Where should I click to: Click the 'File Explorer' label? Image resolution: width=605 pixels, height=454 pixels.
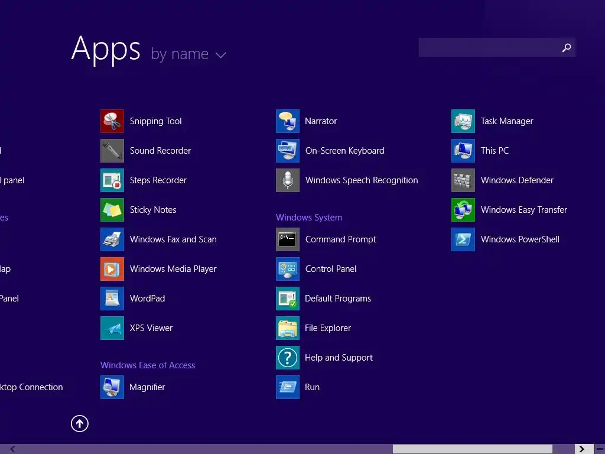pos(328,327)
